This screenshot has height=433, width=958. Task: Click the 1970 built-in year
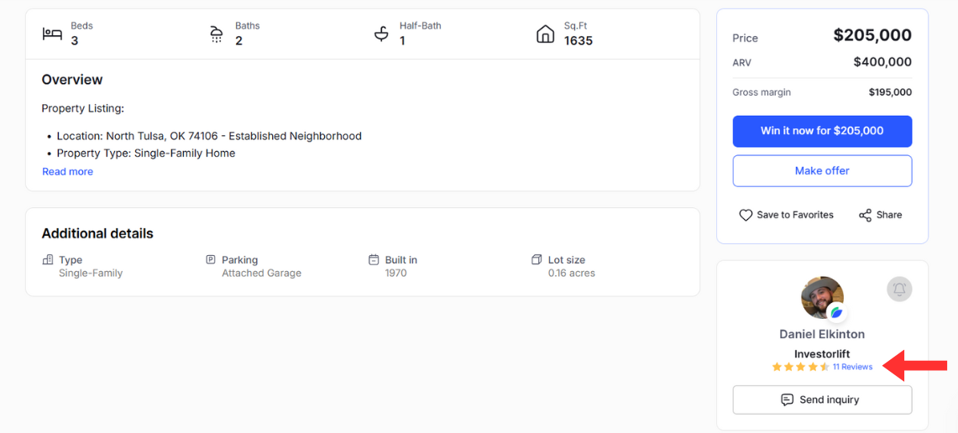[396, 273]
